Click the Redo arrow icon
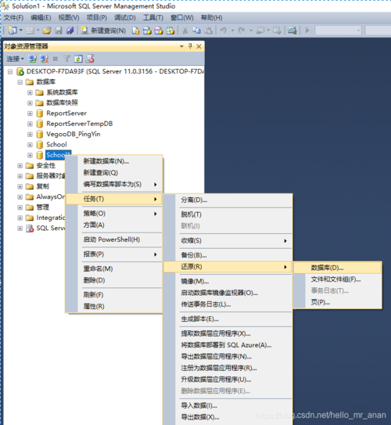The height and width of the screenshot is (425, 391). pos(242,31)
